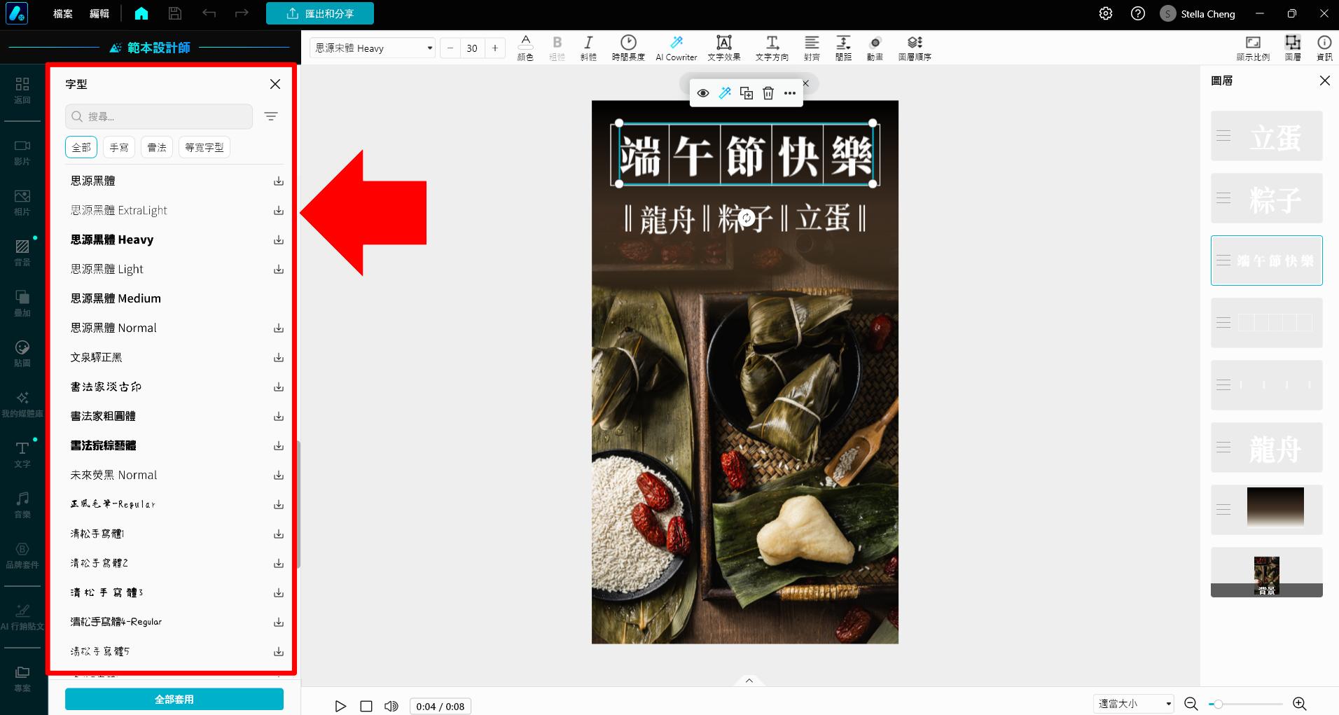Open the 動畫 animation settings
The image size is (1339, 715).
tap(874, 47)
